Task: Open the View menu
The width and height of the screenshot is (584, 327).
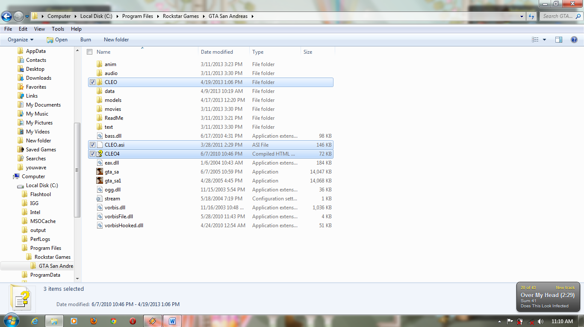Action: pyautogui.click(x=40, y=29)
